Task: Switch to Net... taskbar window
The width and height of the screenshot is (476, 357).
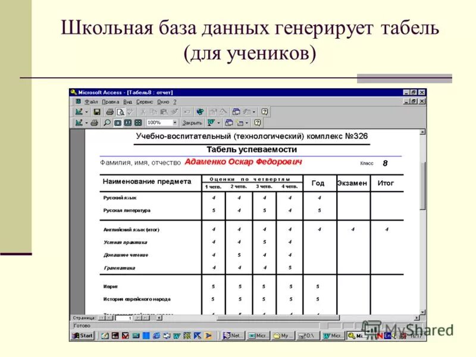Action: (x=233, y=336)
